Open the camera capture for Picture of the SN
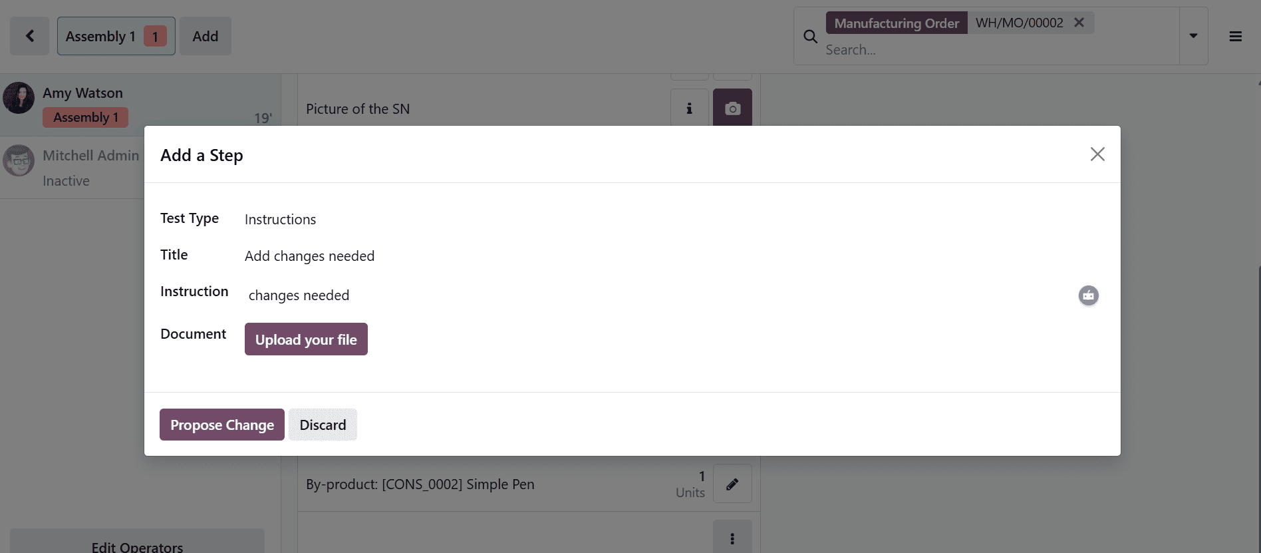Image resolution: width=1261 pixels, height=553 pixels. coord(732,108)
